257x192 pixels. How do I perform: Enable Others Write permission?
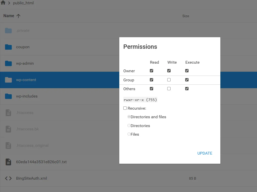pyautogui.click(x=169, y=89)
